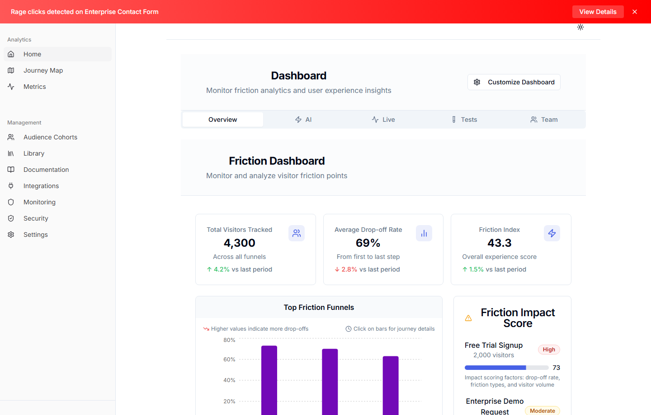Select the Overview tab
Screen dimensions: 651x415
(x=223, y=120)
